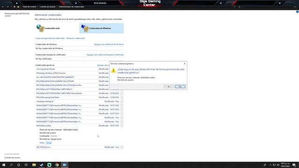Open address bar history dropdown

(235, 7)
